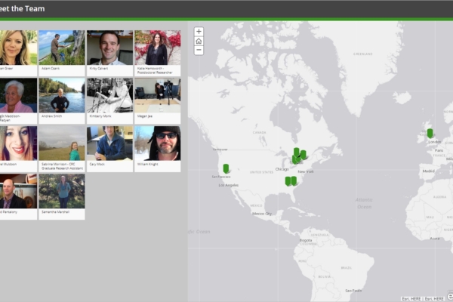Open Gary Mock's profile tile
The width and height of the screenshot is (453, 302).
[x=109, y=143]
